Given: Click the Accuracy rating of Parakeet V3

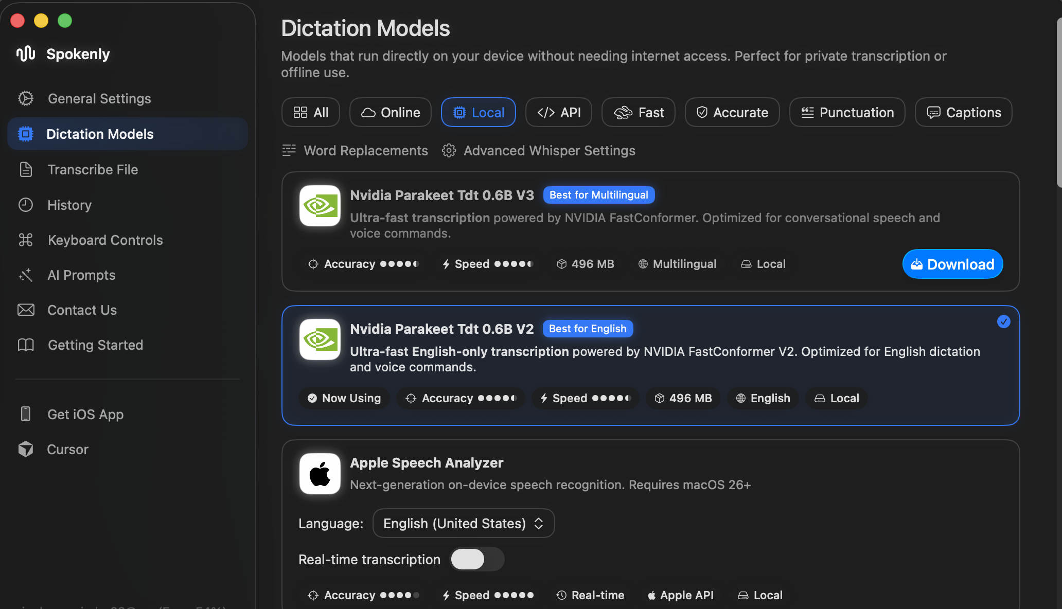Looking at the screenshot, I should coord(363,264).
